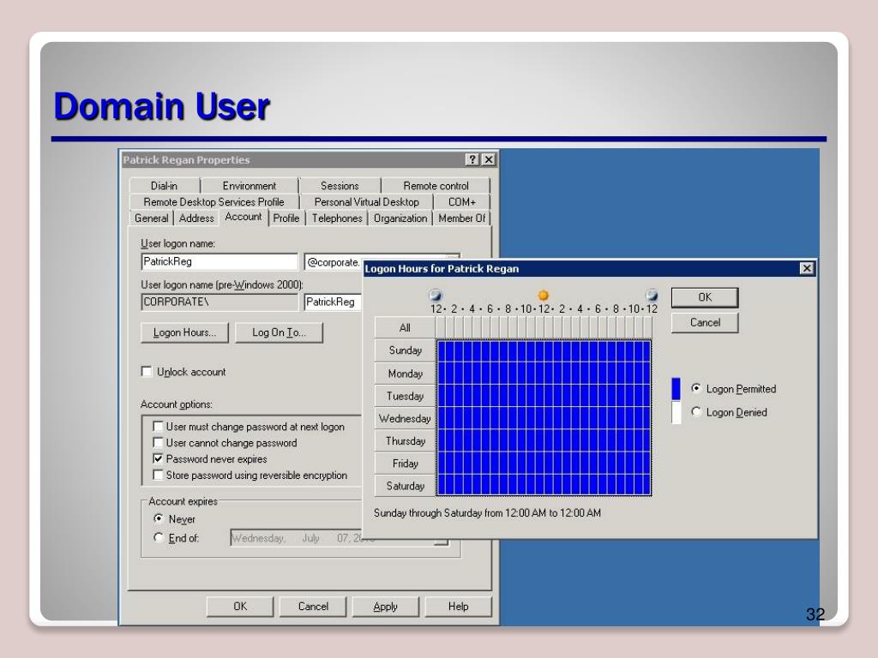Click Cancel in the Properties window
The width and height of the screenshot is (878, 658).
[x=313, y=607]
